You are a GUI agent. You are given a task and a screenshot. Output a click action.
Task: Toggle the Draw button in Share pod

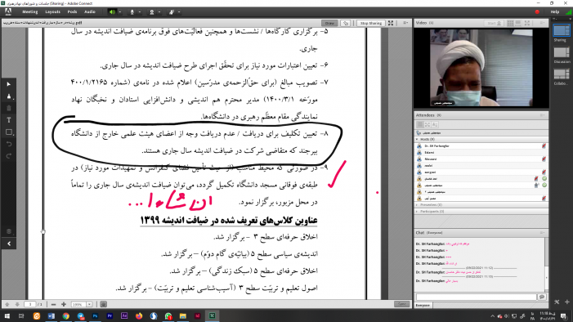[329, 23]
